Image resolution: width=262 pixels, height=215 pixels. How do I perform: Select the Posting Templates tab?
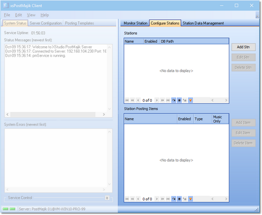(79, 23)
